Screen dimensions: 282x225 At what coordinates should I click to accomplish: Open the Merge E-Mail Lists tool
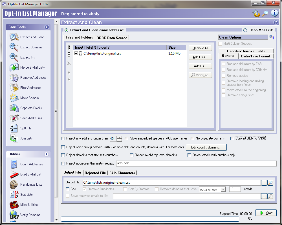32,67
